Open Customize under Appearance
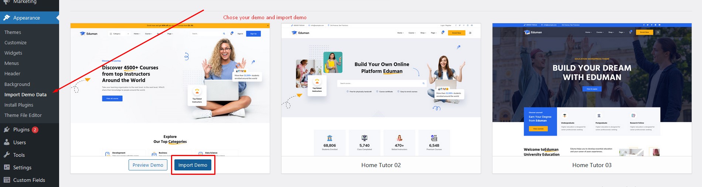 click(16, 43)
